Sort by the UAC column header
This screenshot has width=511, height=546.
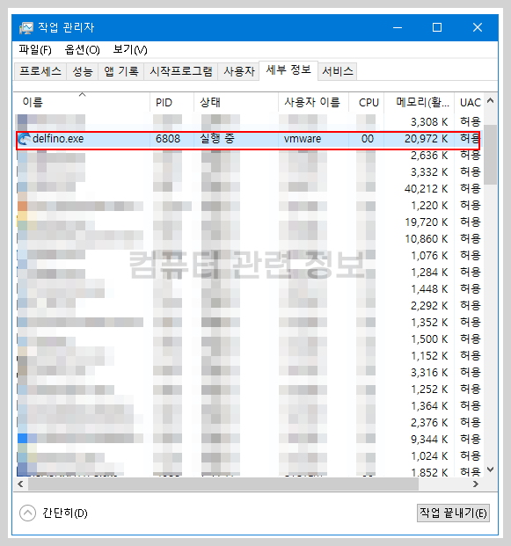[x=470, y=102]
